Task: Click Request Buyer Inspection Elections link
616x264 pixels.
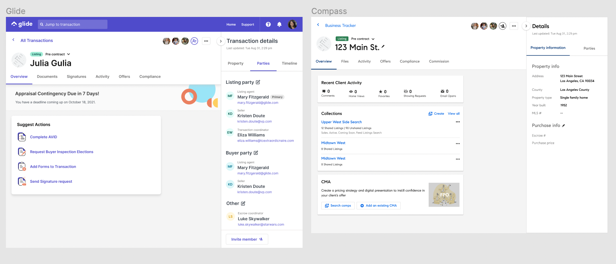Action: [x=62, y=152]
